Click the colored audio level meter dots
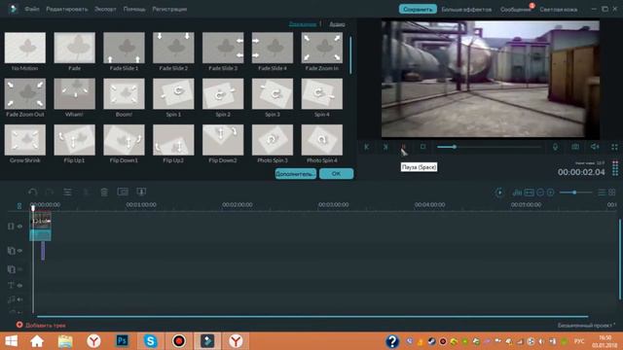The height and width of the screenshot is (350, 623). coord(615,168)
